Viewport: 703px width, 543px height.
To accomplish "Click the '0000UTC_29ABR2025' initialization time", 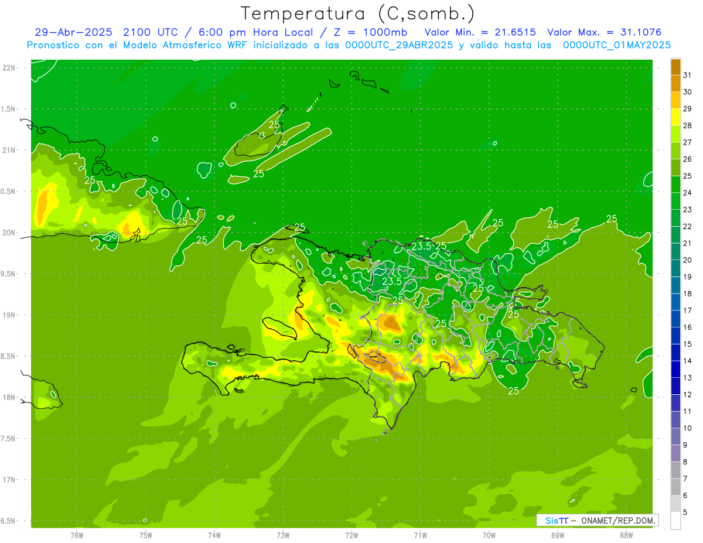I will click(399, 45).
